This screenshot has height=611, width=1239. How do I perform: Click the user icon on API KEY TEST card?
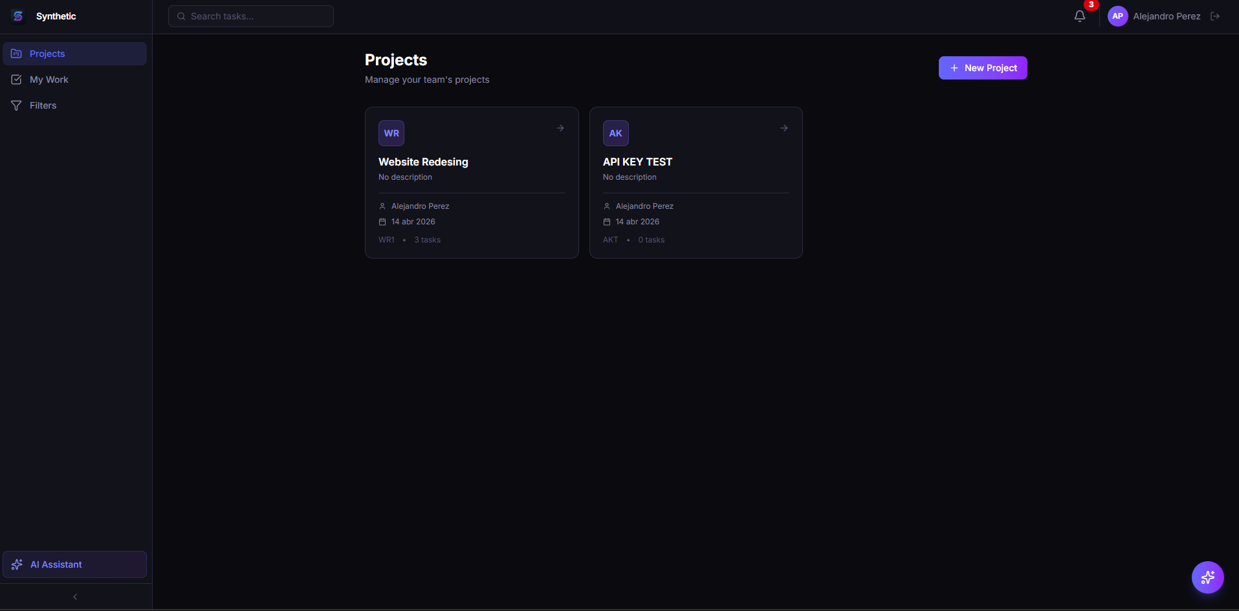pyautogui.click(x=606, y=206)
